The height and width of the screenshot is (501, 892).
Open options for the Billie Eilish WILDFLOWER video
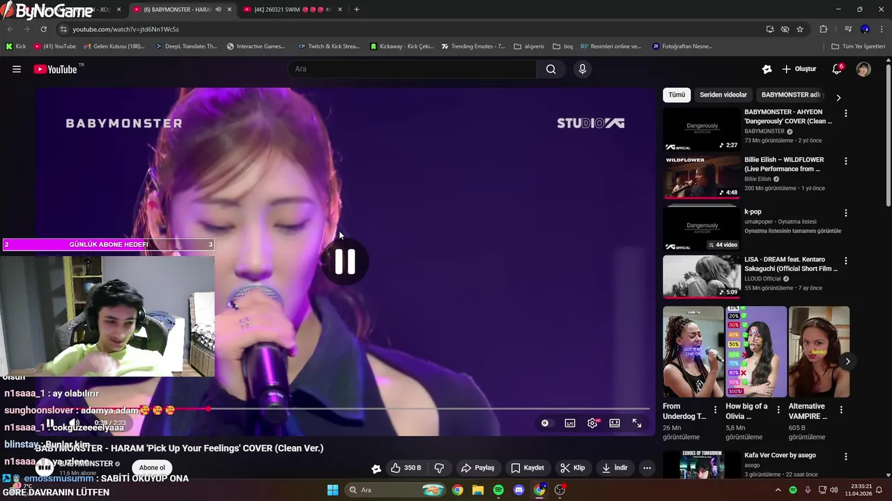point(846,161)
